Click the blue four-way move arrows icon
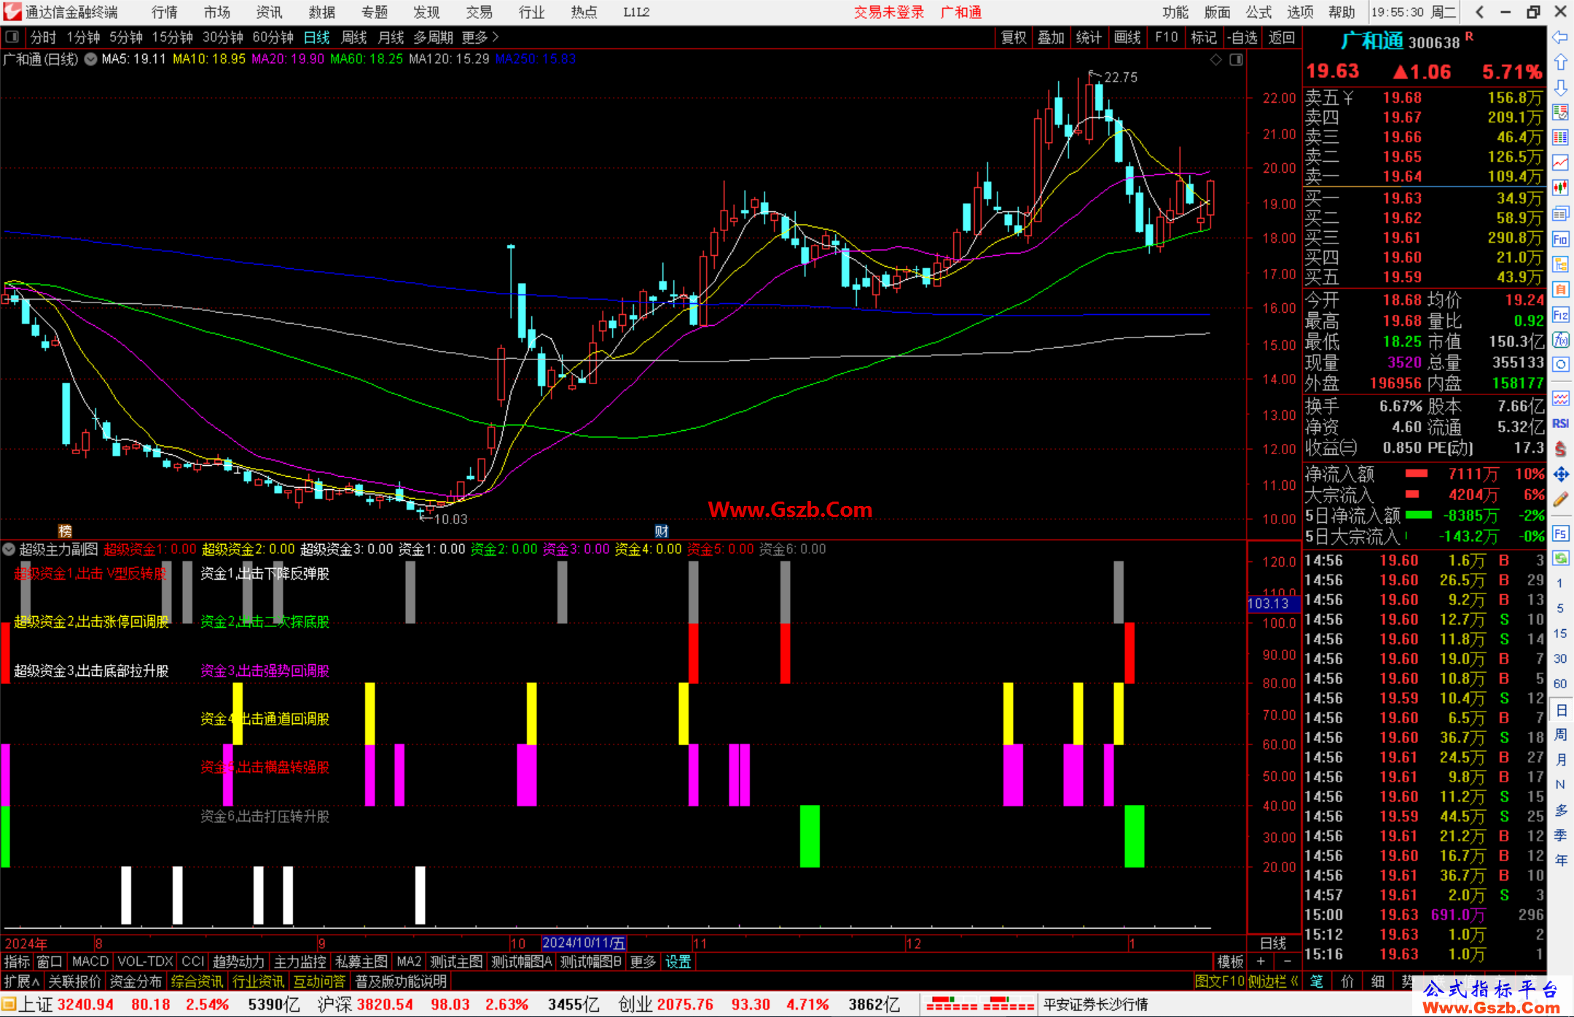Viewport: 1574px width, 1017px height. [x=1560, y=475]
